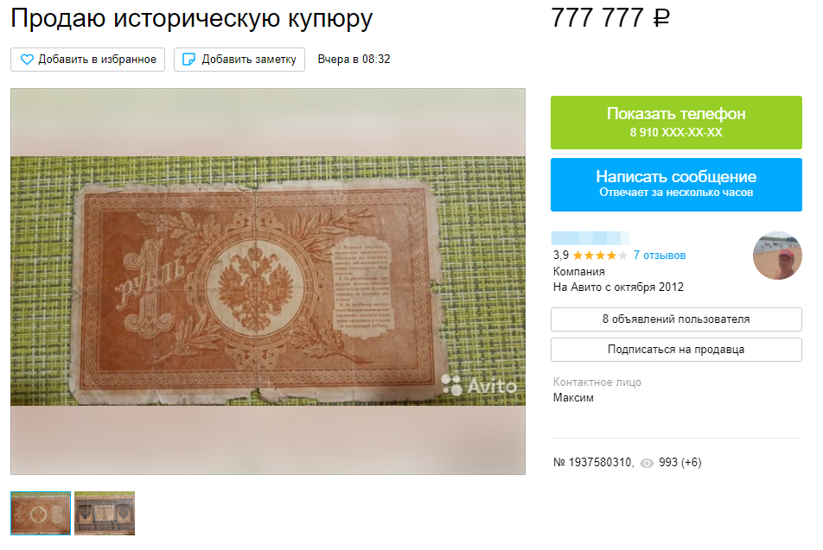Add listing to favorites via Добавить в избранное
The height and width of the screenshot is (550, 823).
point(87,60)
